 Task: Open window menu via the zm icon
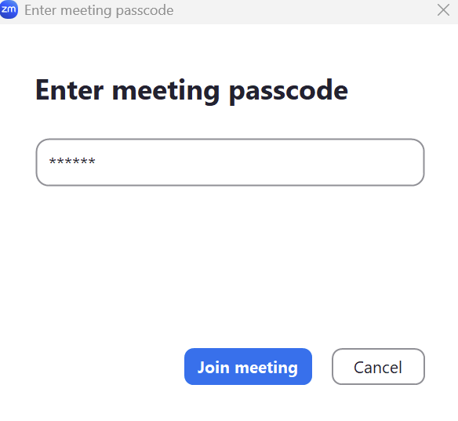click(x=9, y=9)
